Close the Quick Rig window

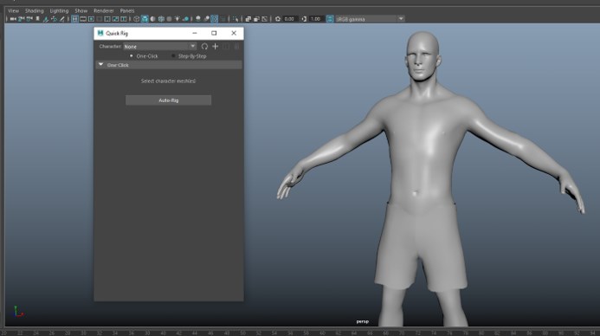[234, 33]
